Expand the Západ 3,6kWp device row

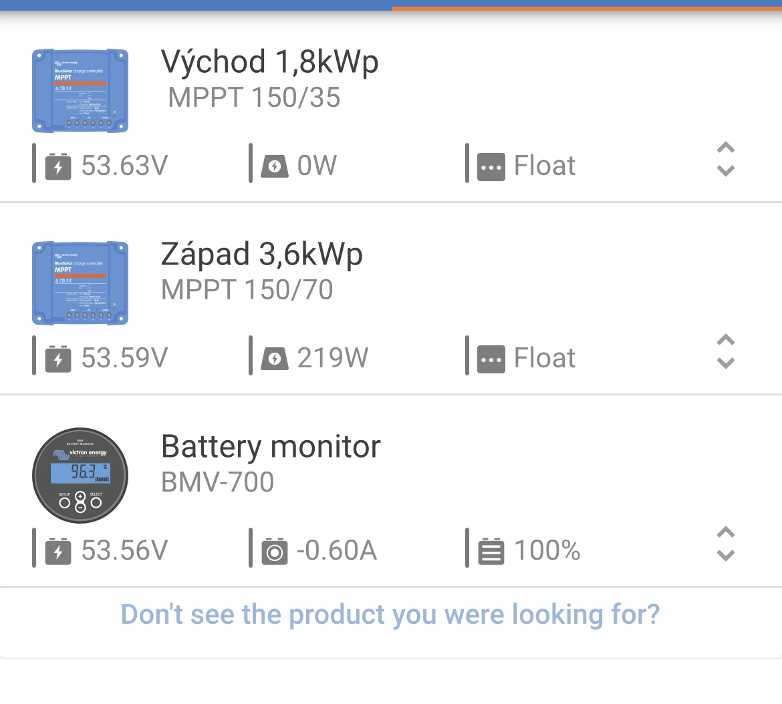tap(725, 351)
